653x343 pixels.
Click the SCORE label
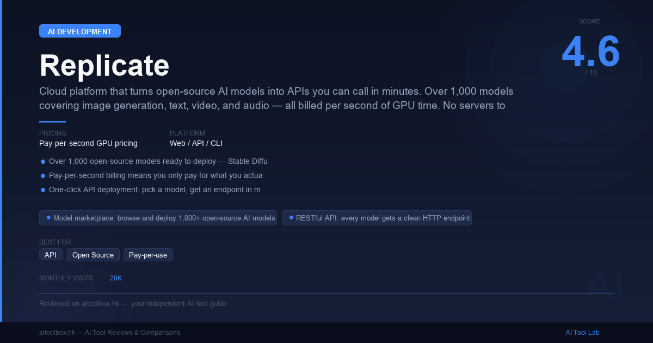pos(590,22)
